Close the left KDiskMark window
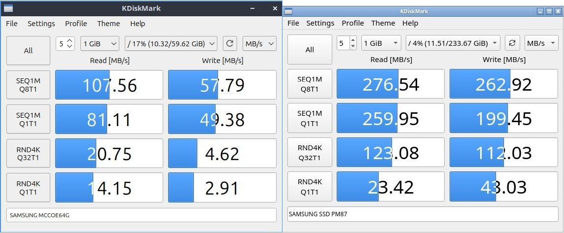The height and width of the screenshot is (233, 564). pos(275,8)
